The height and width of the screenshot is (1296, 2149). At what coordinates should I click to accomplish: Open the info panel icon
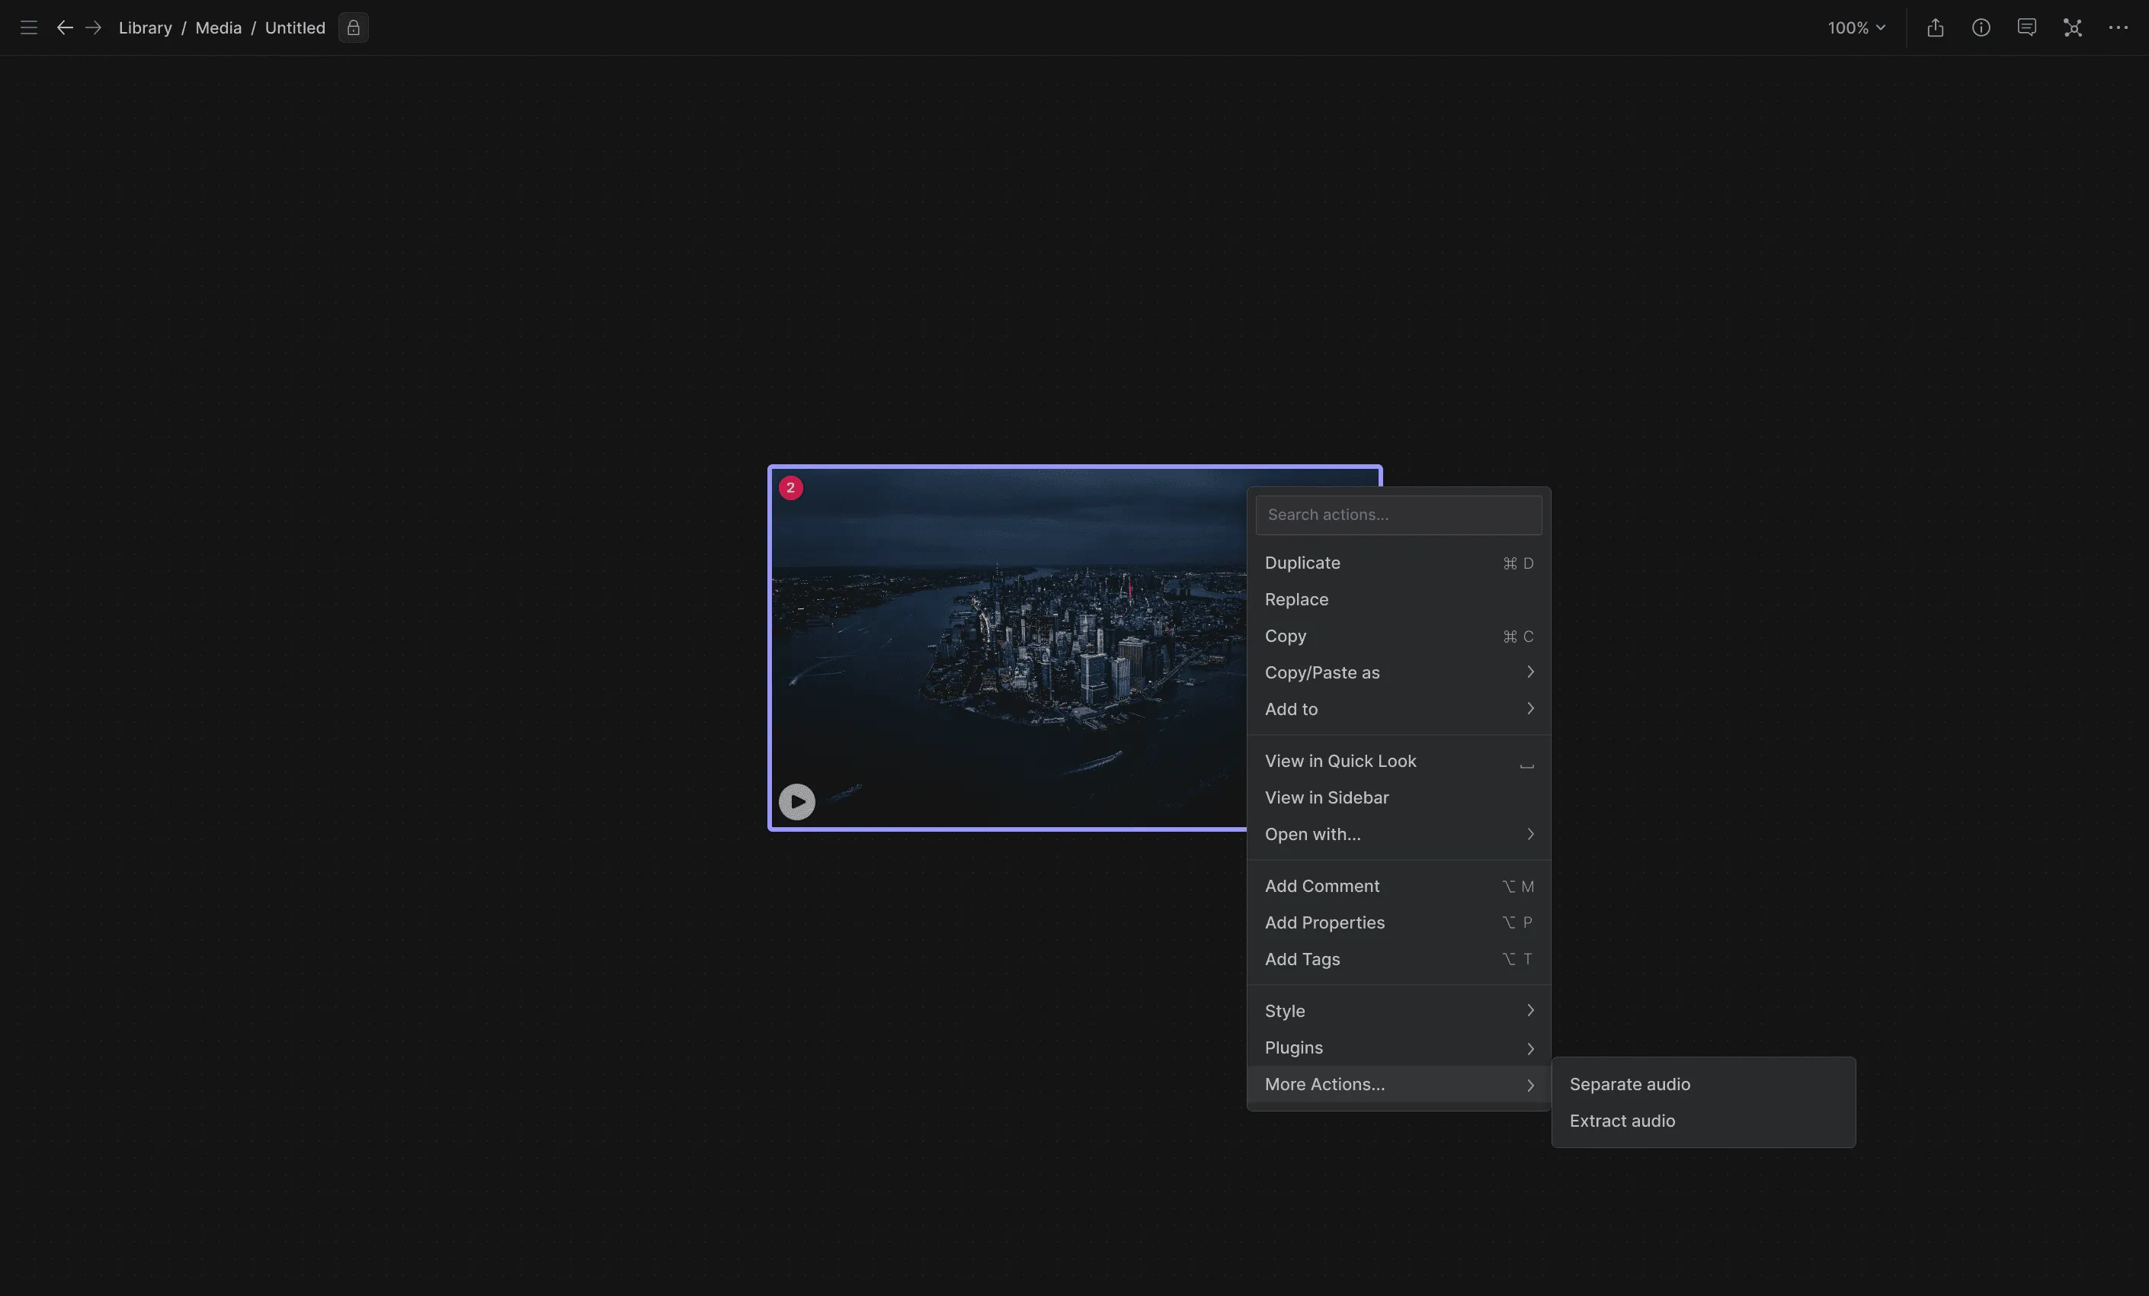(1981, 28)
